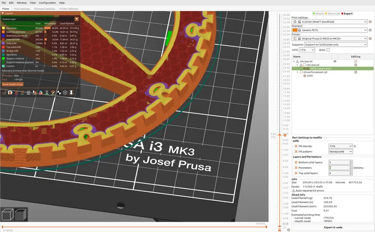The width and height of the screenshot is (375, 232).
Task: Toggle Travel moves visibility icon
Action: point(4,93)
